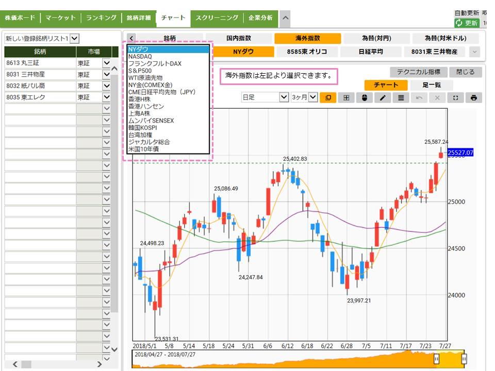Collapse the top menu with the up-chevron
This screenshot has height=371, width=495.
[x=285, y=18]
